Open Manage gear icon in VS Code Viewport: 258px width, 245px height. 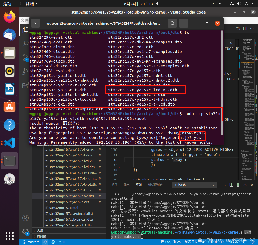25,232
